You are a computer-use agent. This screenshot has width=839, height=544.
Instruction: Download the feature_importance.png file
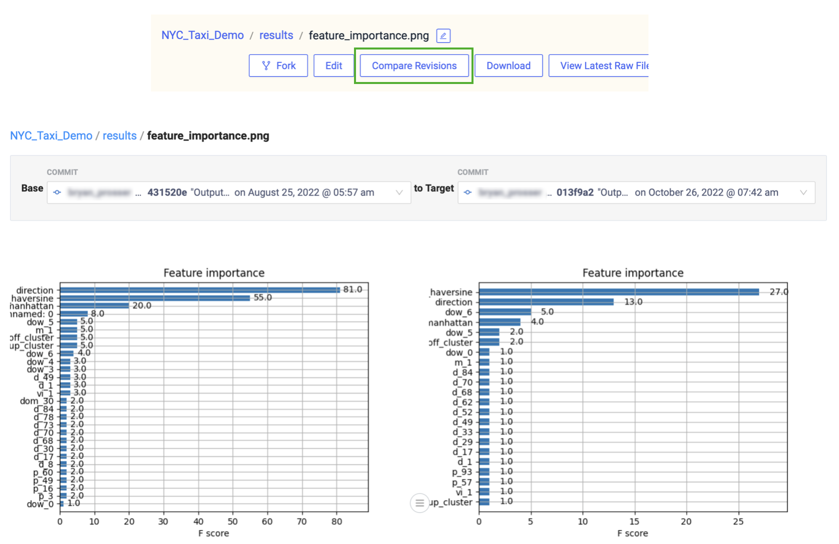tap(508, 65)
